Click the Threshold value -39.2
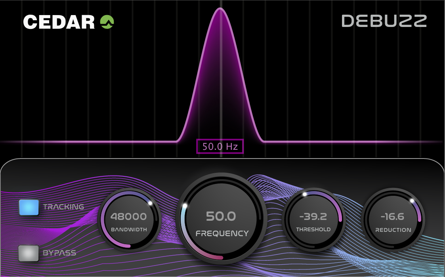Viewport: 445px width, 277px height. tap(313, 217)
